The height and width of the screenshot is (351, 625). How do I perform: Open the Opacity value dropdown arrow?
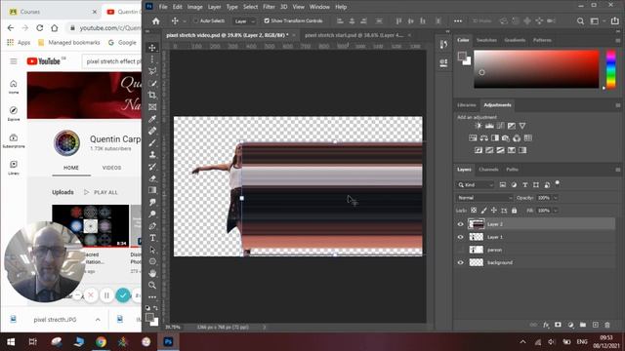(556, 198)
